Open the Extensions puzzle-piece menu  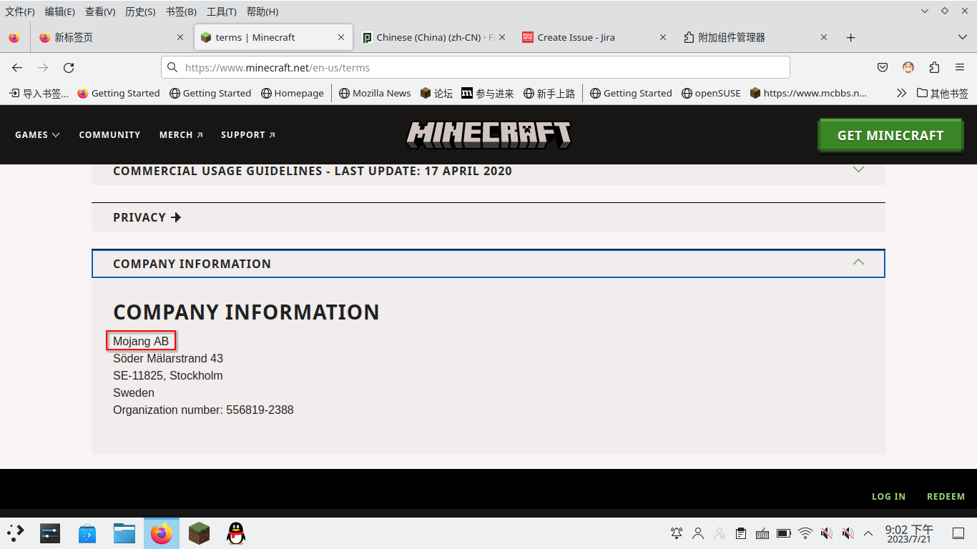(934, 67)
